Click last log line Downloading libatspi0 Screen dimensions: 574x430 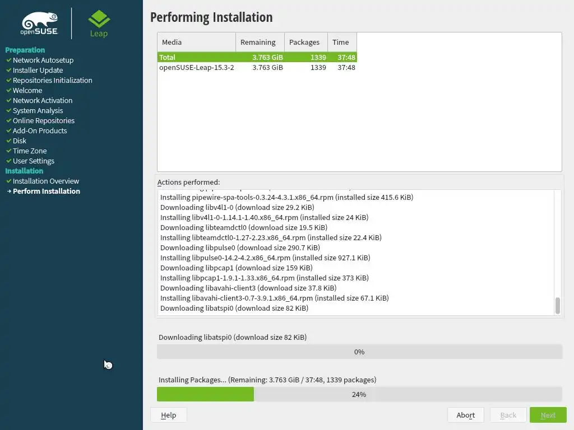click(x=234, y=309)
